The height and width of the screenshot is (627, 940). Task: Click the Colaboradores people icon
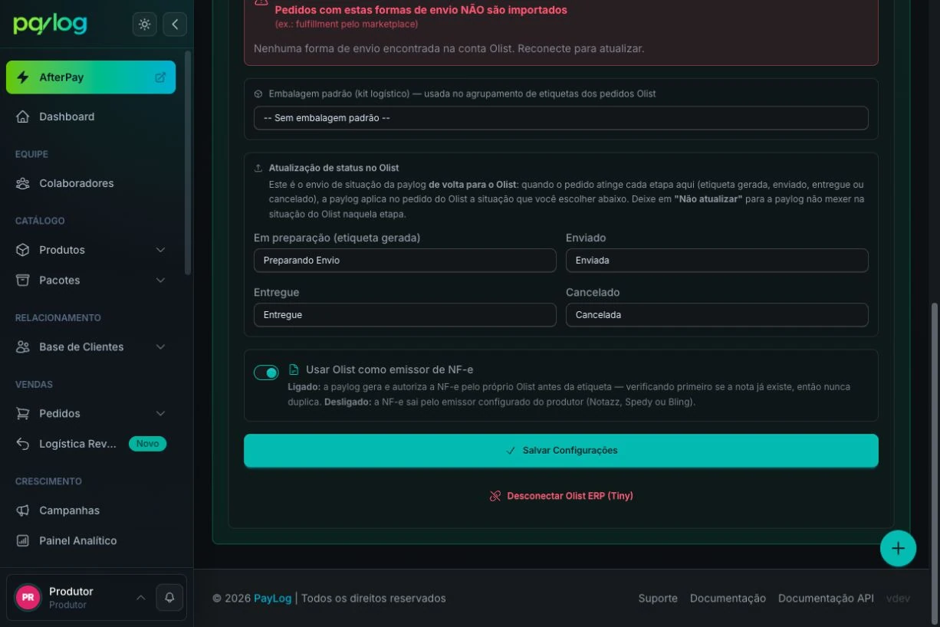[23, 183]
